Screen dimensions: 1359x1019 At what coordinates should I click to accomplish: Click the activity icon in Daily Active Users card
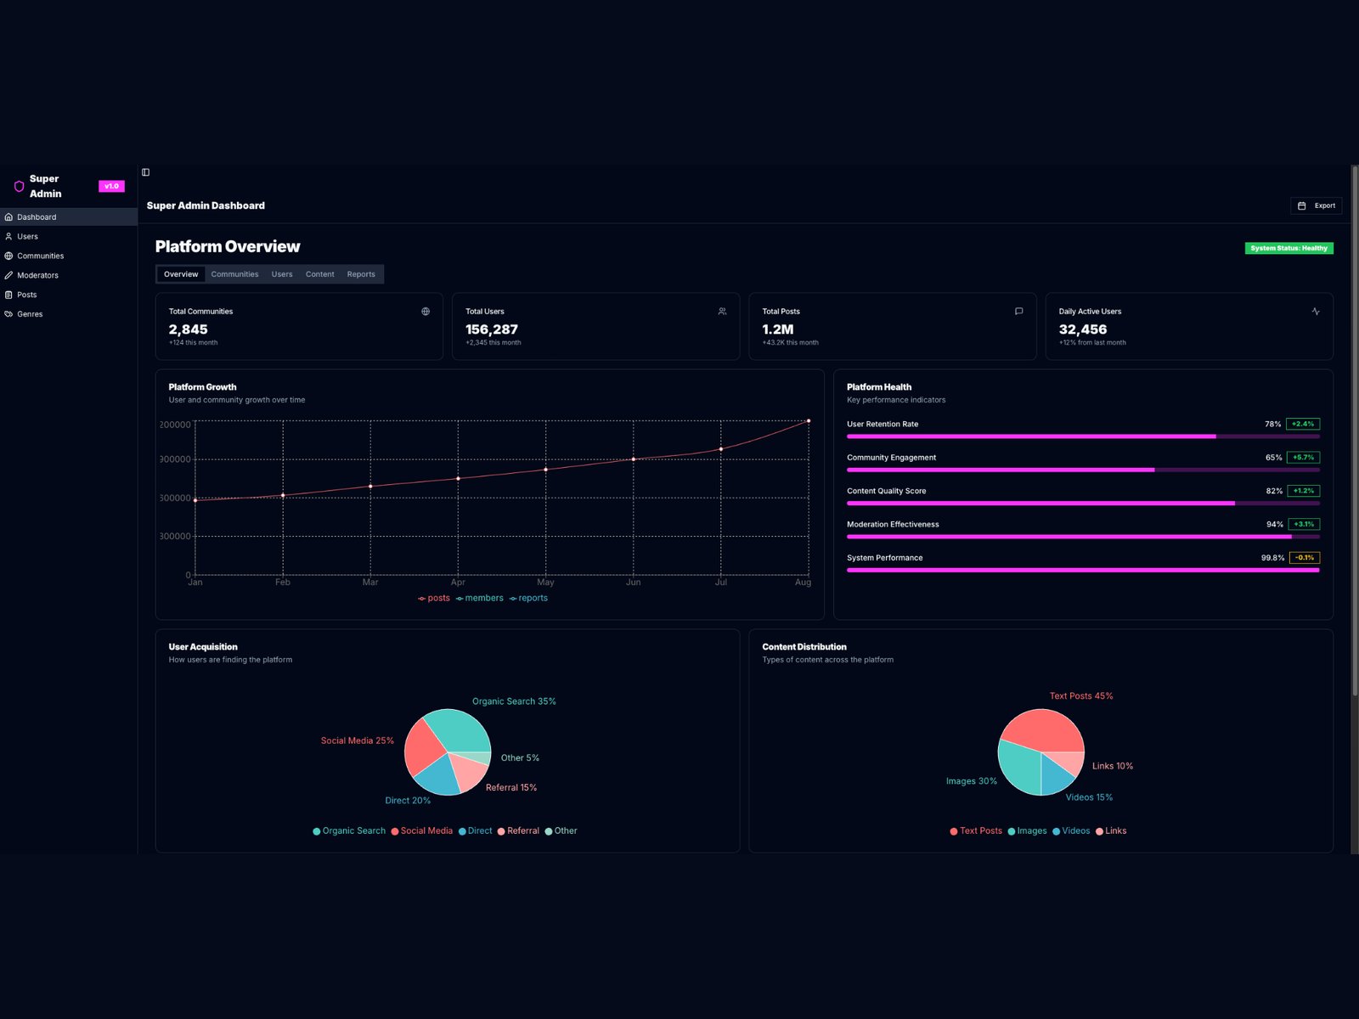(1316, 312)
